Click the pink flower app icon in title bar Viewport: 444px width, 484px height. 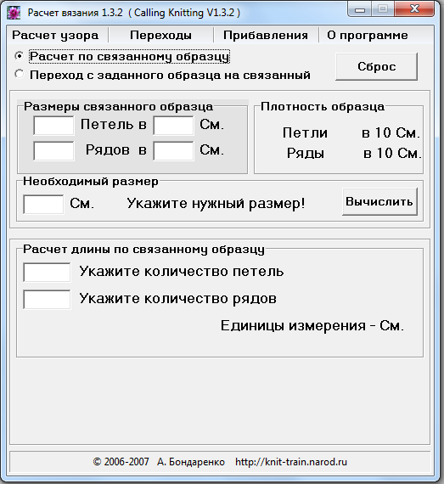point(14,13)
